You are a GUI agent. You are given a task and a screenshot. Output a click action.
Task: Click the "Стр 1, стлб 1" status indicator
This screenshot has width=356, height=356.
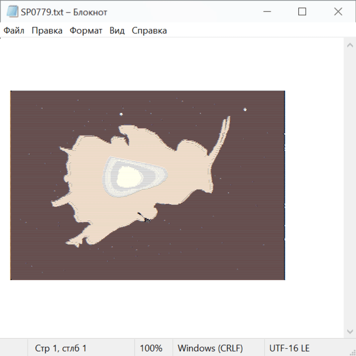(61, 348)
